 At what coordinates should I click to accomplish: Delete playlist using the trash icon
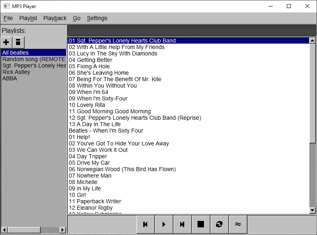[x=19, y=43]
